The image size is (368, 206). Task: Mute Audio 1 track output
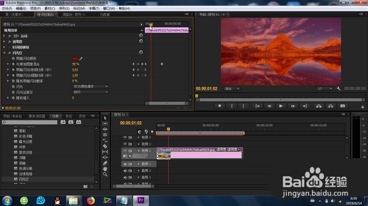pyautogui.click(x=125, y=164)
